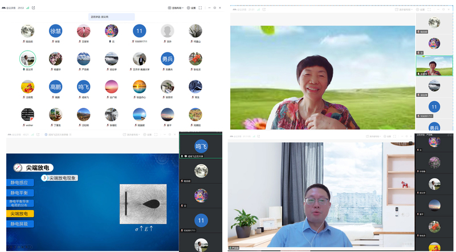The width and height of the screenshot is (456, 252).
Task: Click the 正在讲话 speaker banner in gallery window
Action: 111,17
